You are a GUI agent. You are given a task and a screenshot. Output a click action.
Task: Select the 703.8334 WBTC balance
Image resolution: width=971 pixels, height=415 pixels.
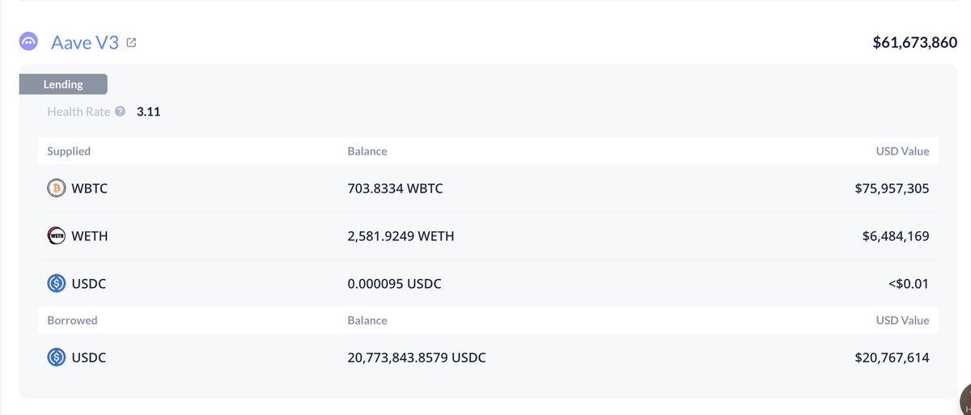click(395, 188)
